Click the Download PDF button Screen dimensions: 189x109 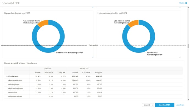pyautogui.click(x=165, y=105)
